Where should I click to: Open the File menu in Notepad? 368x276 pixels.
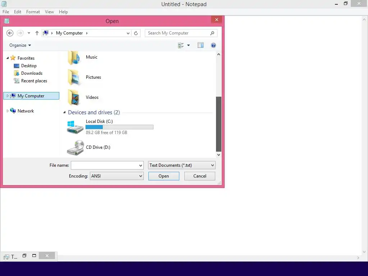coord(6,12)
